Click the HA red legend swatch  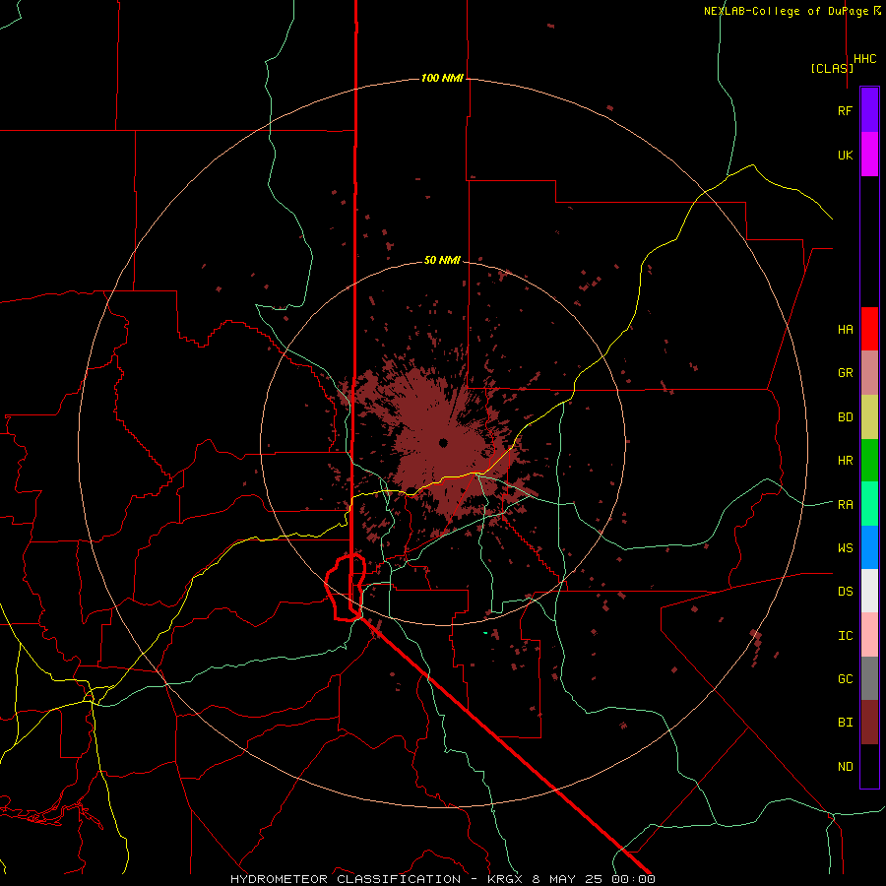click(869, 329)
